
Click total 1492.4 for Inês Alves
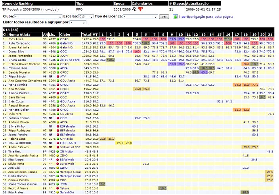tap(87, 39)
